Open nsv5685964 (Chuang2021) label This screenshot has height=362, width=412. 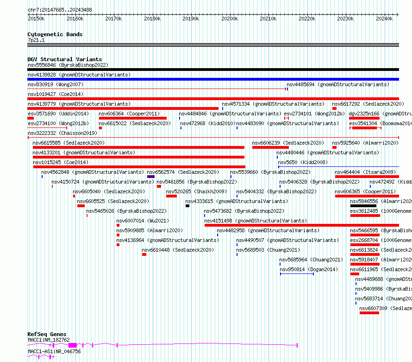point(312,260)
